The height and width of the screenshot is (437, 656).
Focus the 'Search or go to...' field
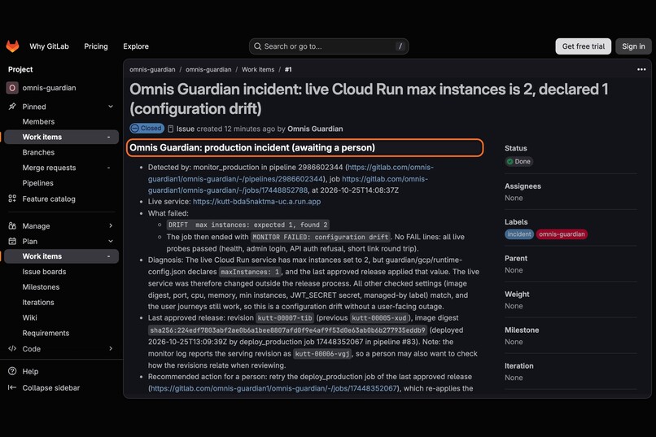tap(329, 46)
